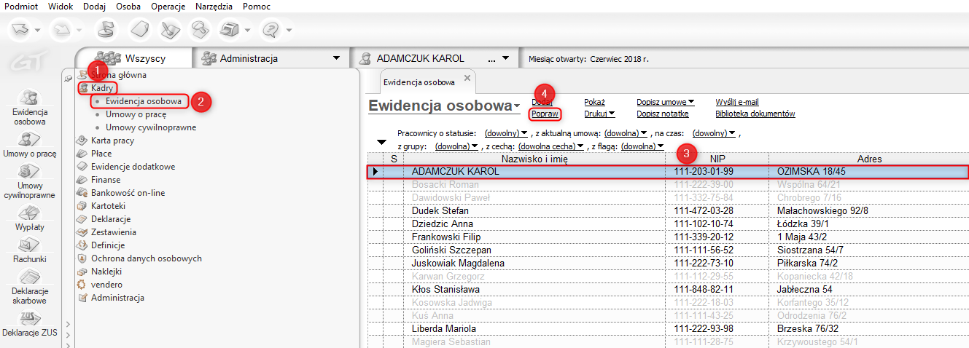The image size is (969, 348).
Task: Select the Liberda Mariola row
Action: pos(667,329)
